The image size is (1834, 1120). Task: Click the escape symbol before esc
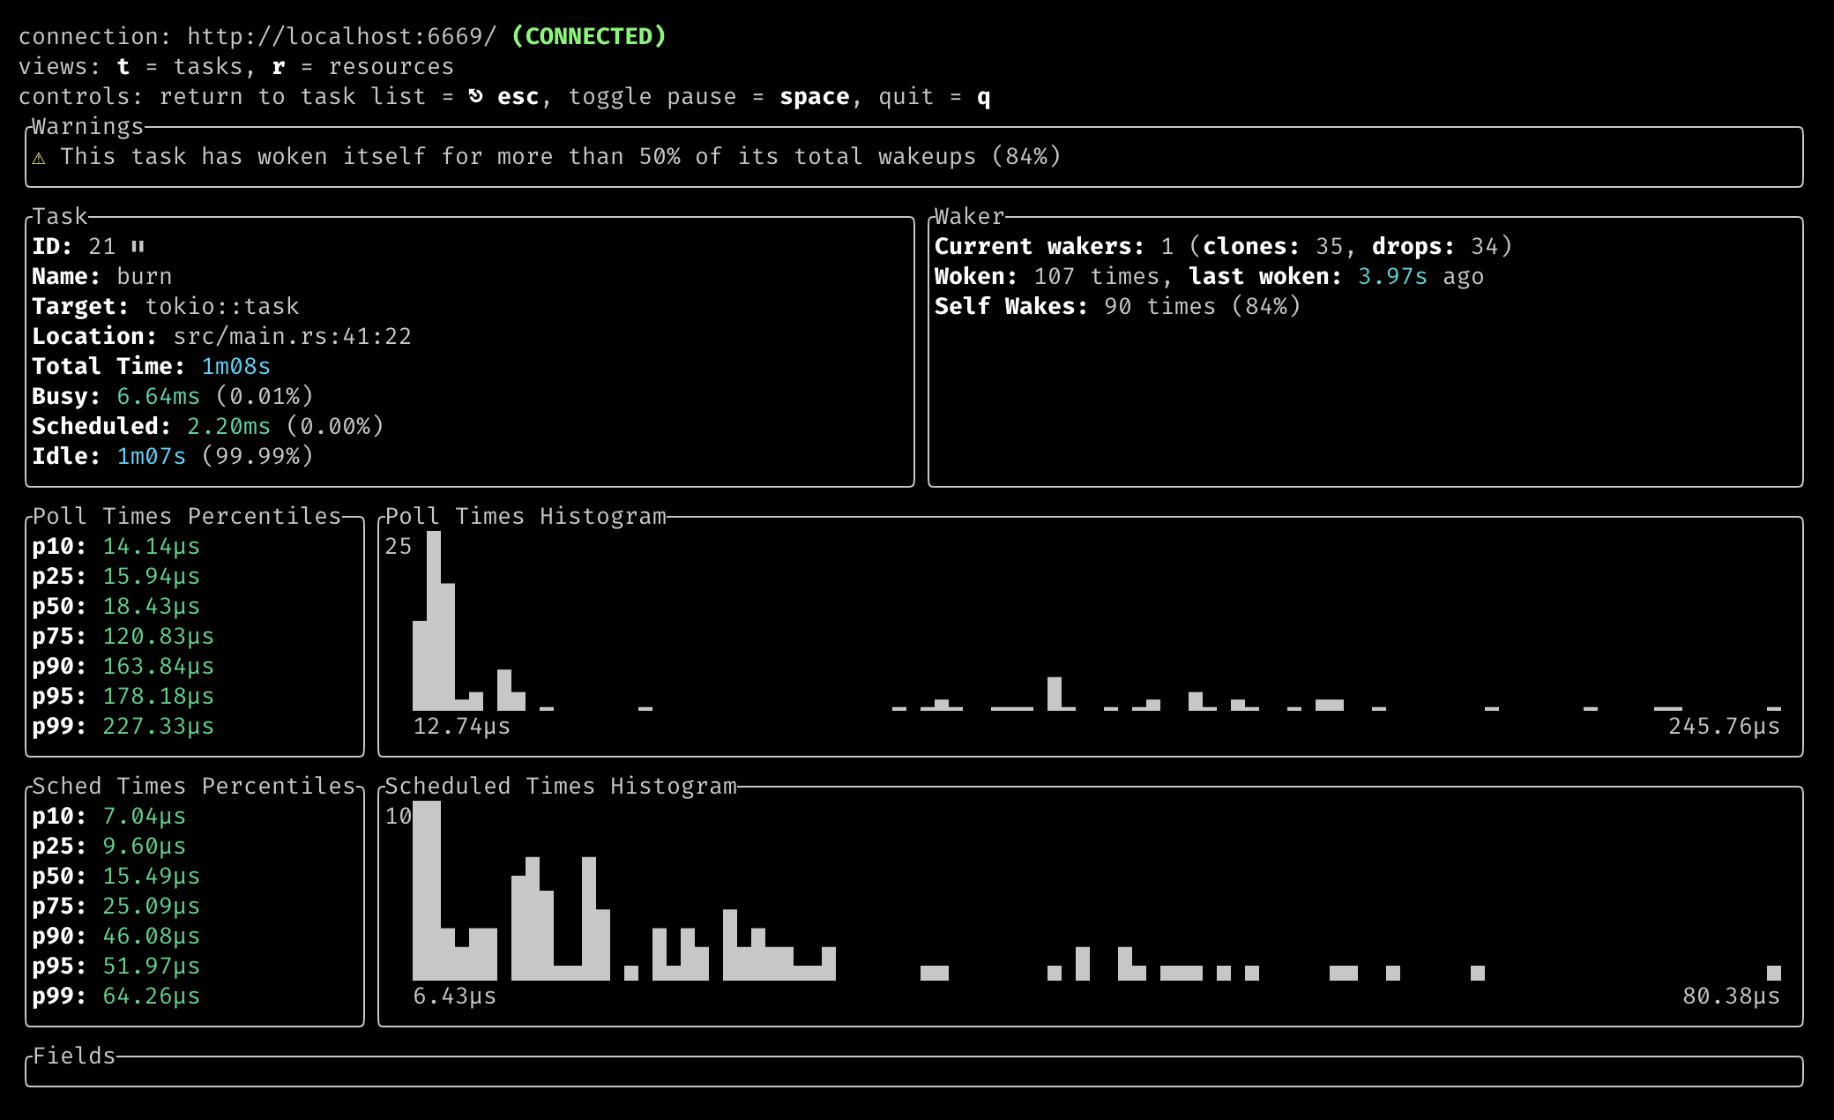click(x=476, y=96)
